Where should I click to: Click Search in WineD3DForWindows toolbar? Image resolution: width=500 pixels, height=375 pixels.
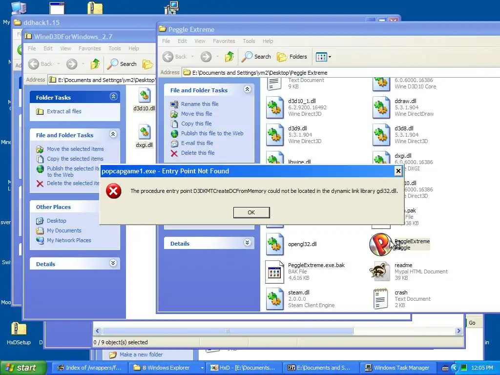coord(122,64)
